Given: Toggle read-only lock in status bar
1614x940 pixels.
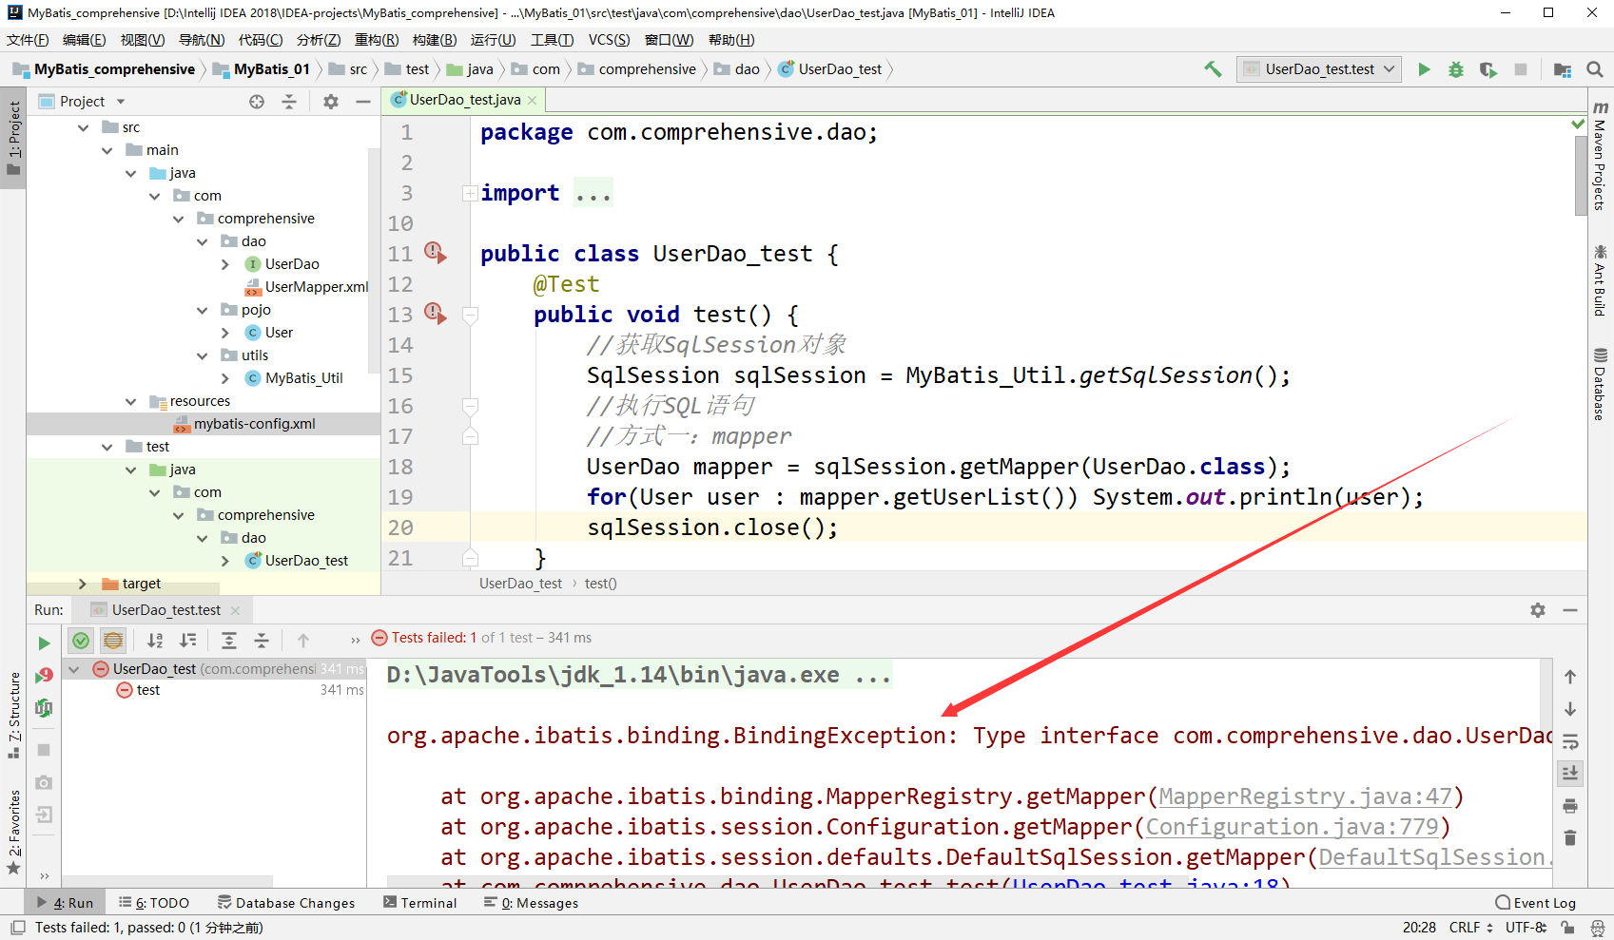Looking at the screenshot, I should [x=1567, y=928].
